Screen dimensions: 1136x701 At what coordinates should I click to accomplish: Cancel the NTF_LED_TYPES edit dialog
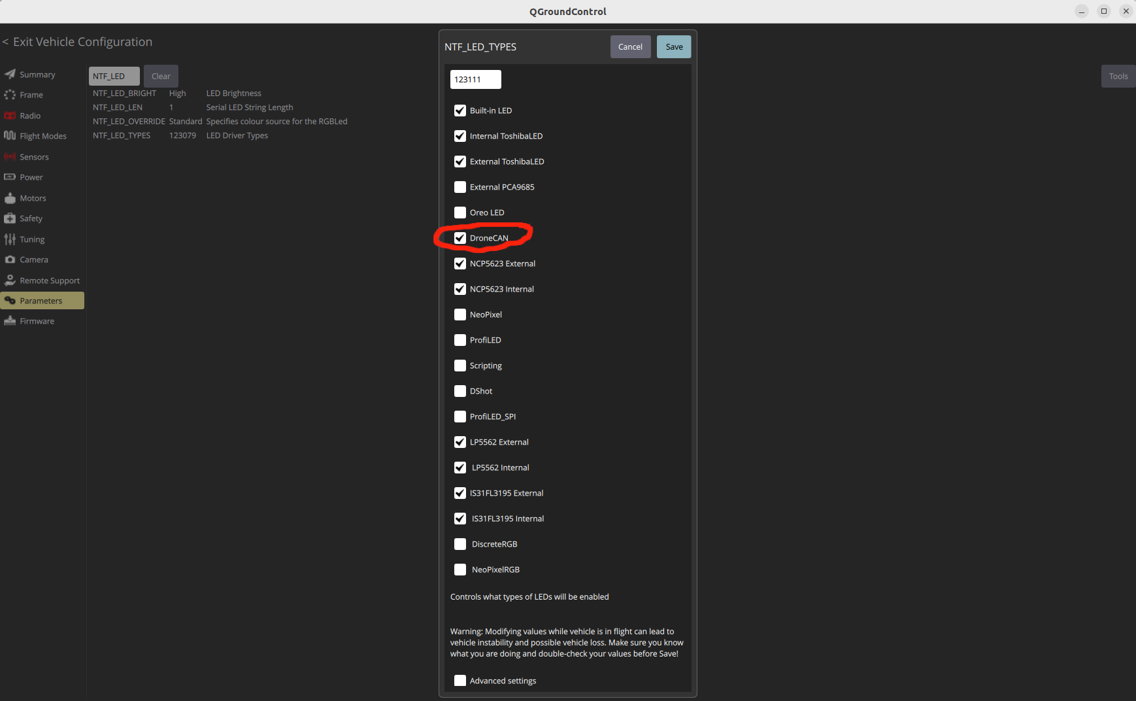click(630, 47)
